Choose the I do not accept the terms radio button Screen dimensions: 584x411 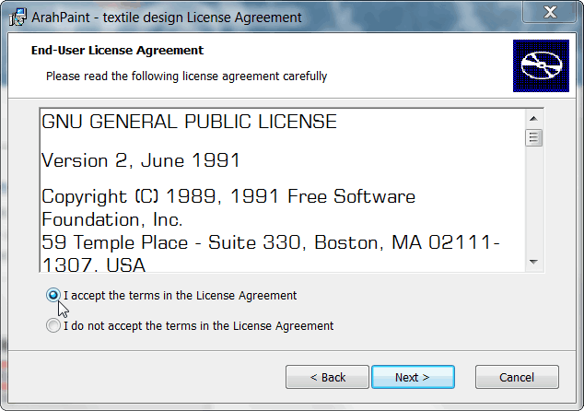click(53, 325)
